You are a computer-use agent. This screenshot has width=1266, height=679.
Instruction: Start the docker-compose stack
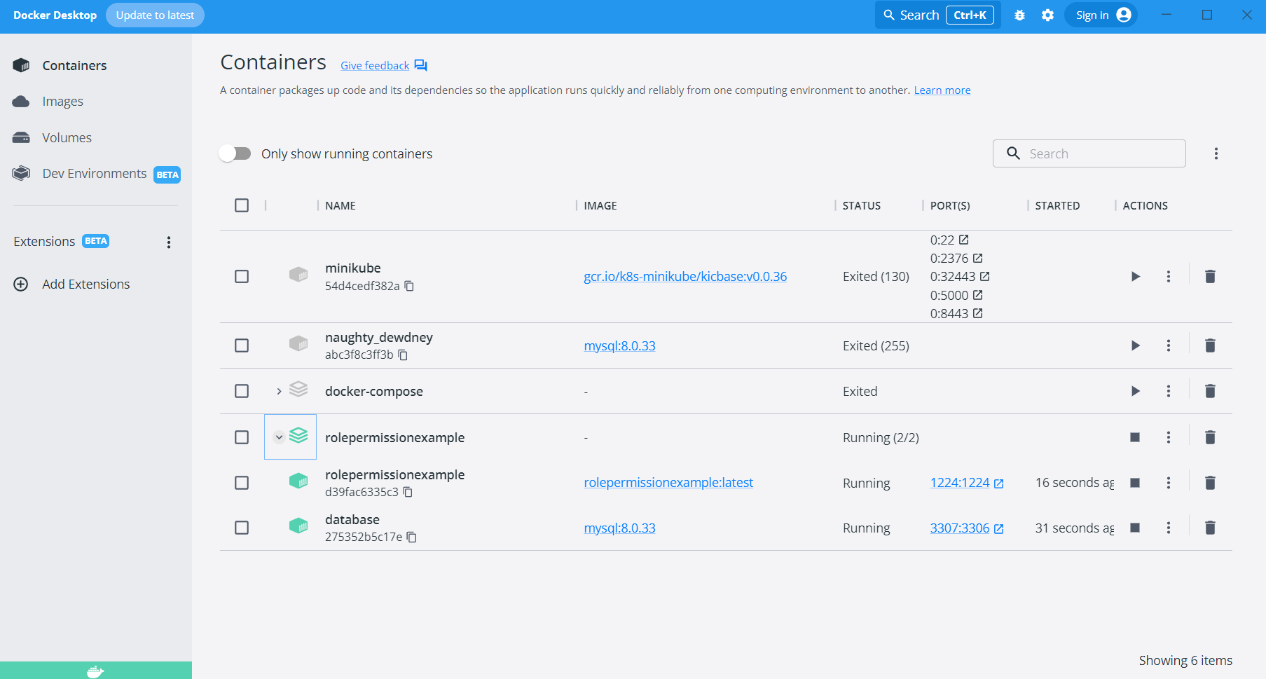pyautogui.click(x=1135, y=391)
